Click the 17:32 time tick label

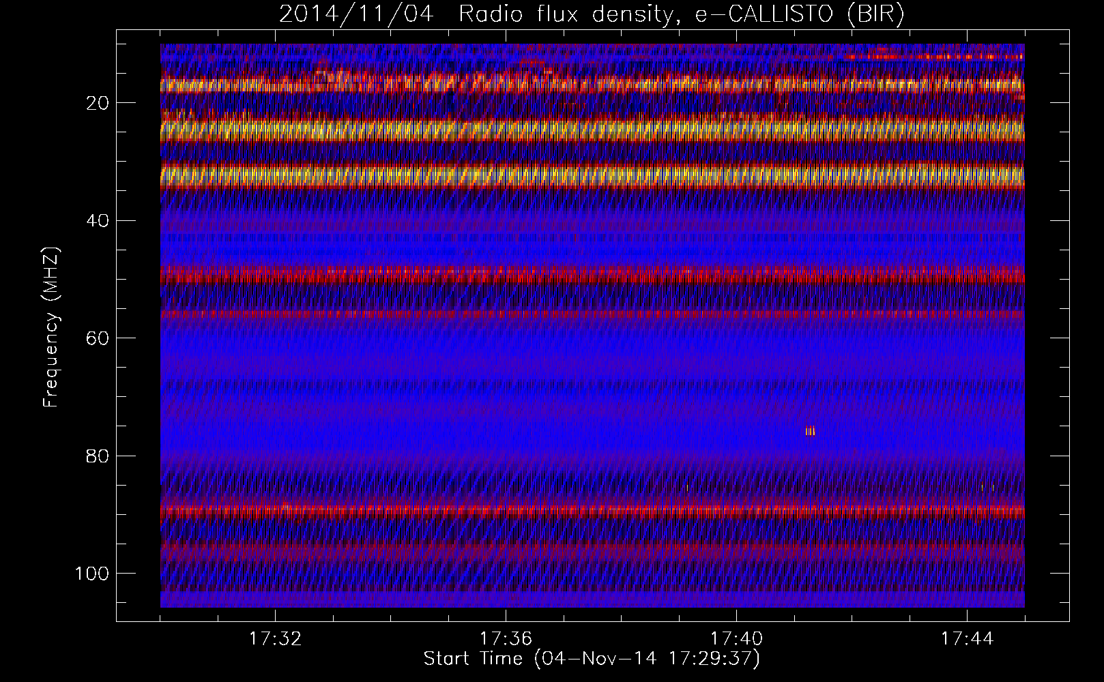tap(275, 639)
